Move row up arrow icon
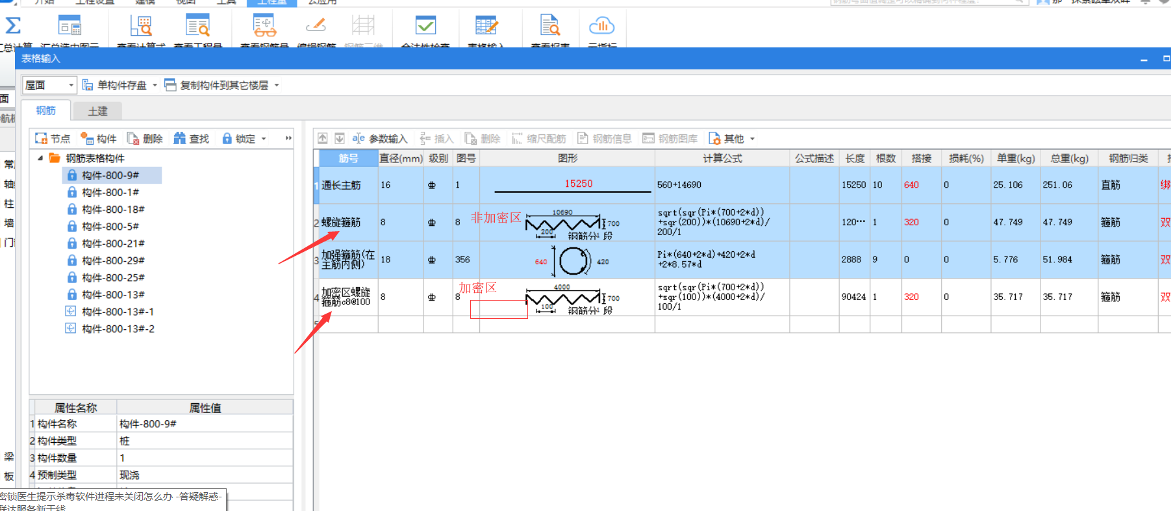The height and width of the screenshot is (511, 1171). (323, 138)
